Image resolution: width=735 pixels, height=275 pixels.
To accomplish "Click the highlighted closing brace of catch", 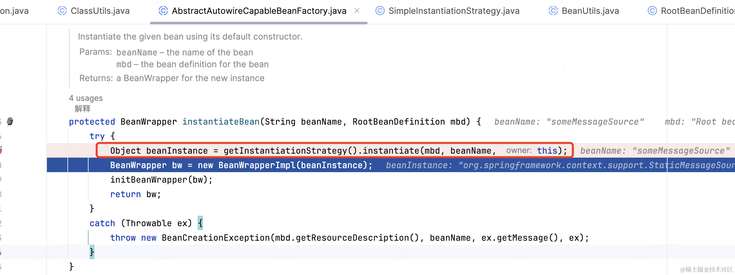I will pyautogui.click(x=92, y=252).
